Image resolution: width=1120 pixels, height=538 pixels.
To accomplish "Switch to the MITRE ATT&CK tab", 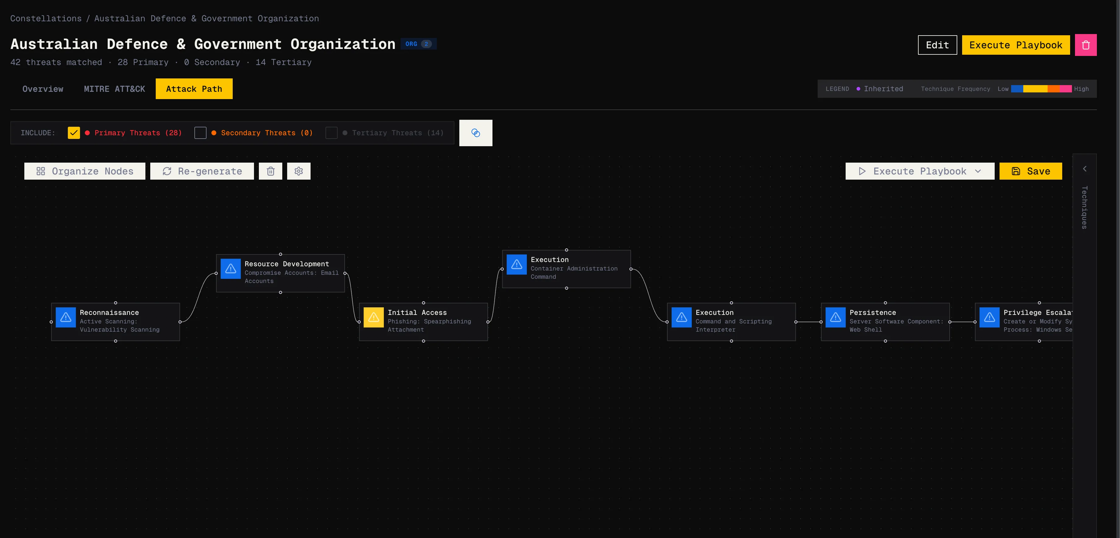I will [115, 89].
